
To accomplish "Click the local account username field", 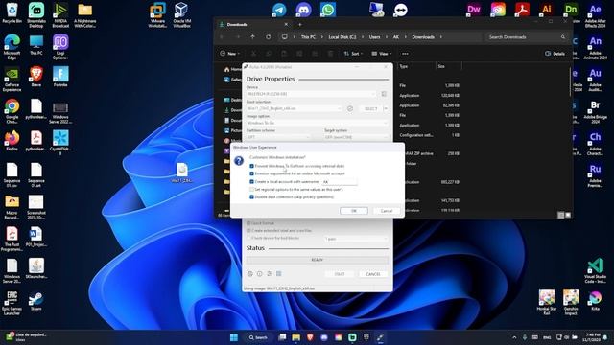I will 339,182.
